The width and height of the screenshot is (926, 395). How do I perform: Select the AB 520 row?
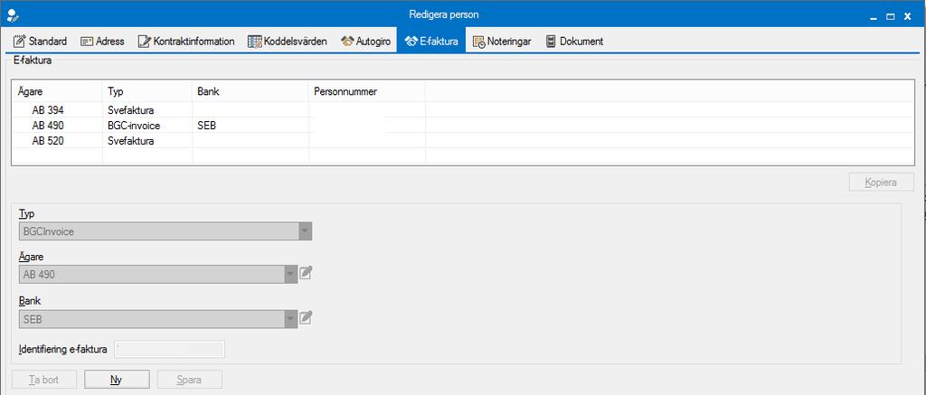point(462,140)
